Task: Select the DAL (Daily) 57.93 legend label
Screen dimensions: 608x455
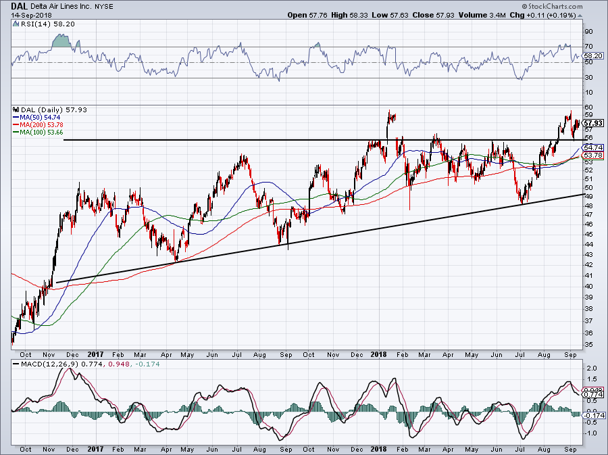Action: click(54, 110)
